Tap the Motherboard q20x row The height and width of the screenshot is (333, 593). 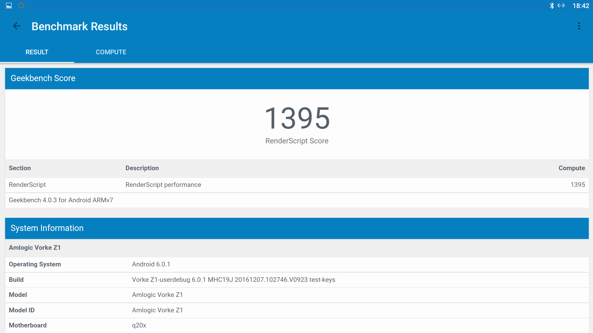(139, 325)
